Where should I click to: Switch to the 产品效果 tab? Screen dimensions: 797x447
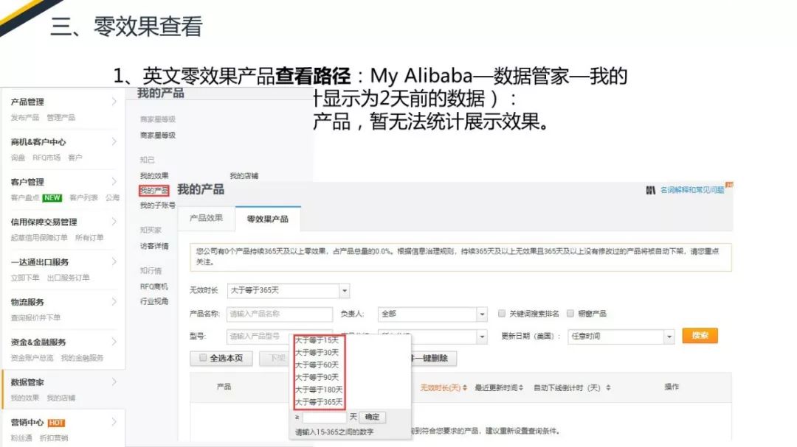click(x=206, y=218)
